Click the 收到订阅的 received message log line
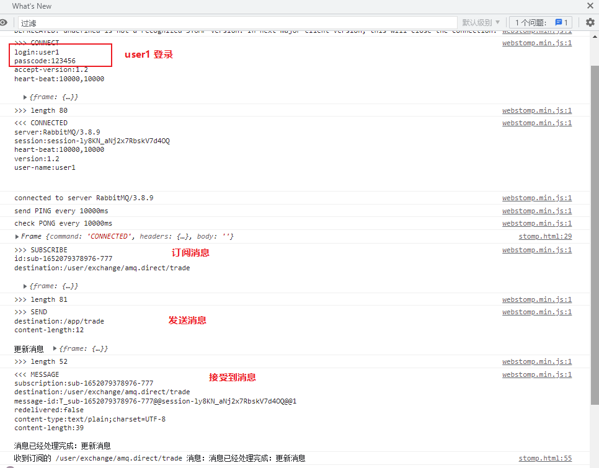599x468 pixels. tap(160, 458)
